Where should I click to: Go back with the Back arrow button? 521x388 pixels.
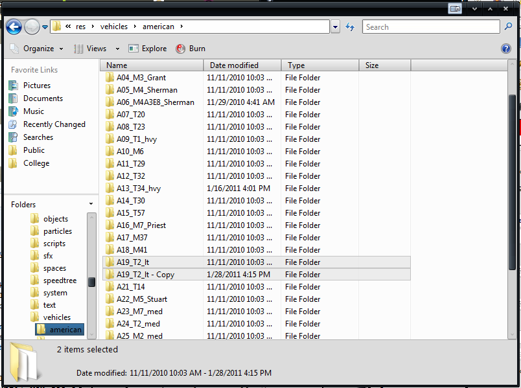pyautogui.click(x=14, y=27)
